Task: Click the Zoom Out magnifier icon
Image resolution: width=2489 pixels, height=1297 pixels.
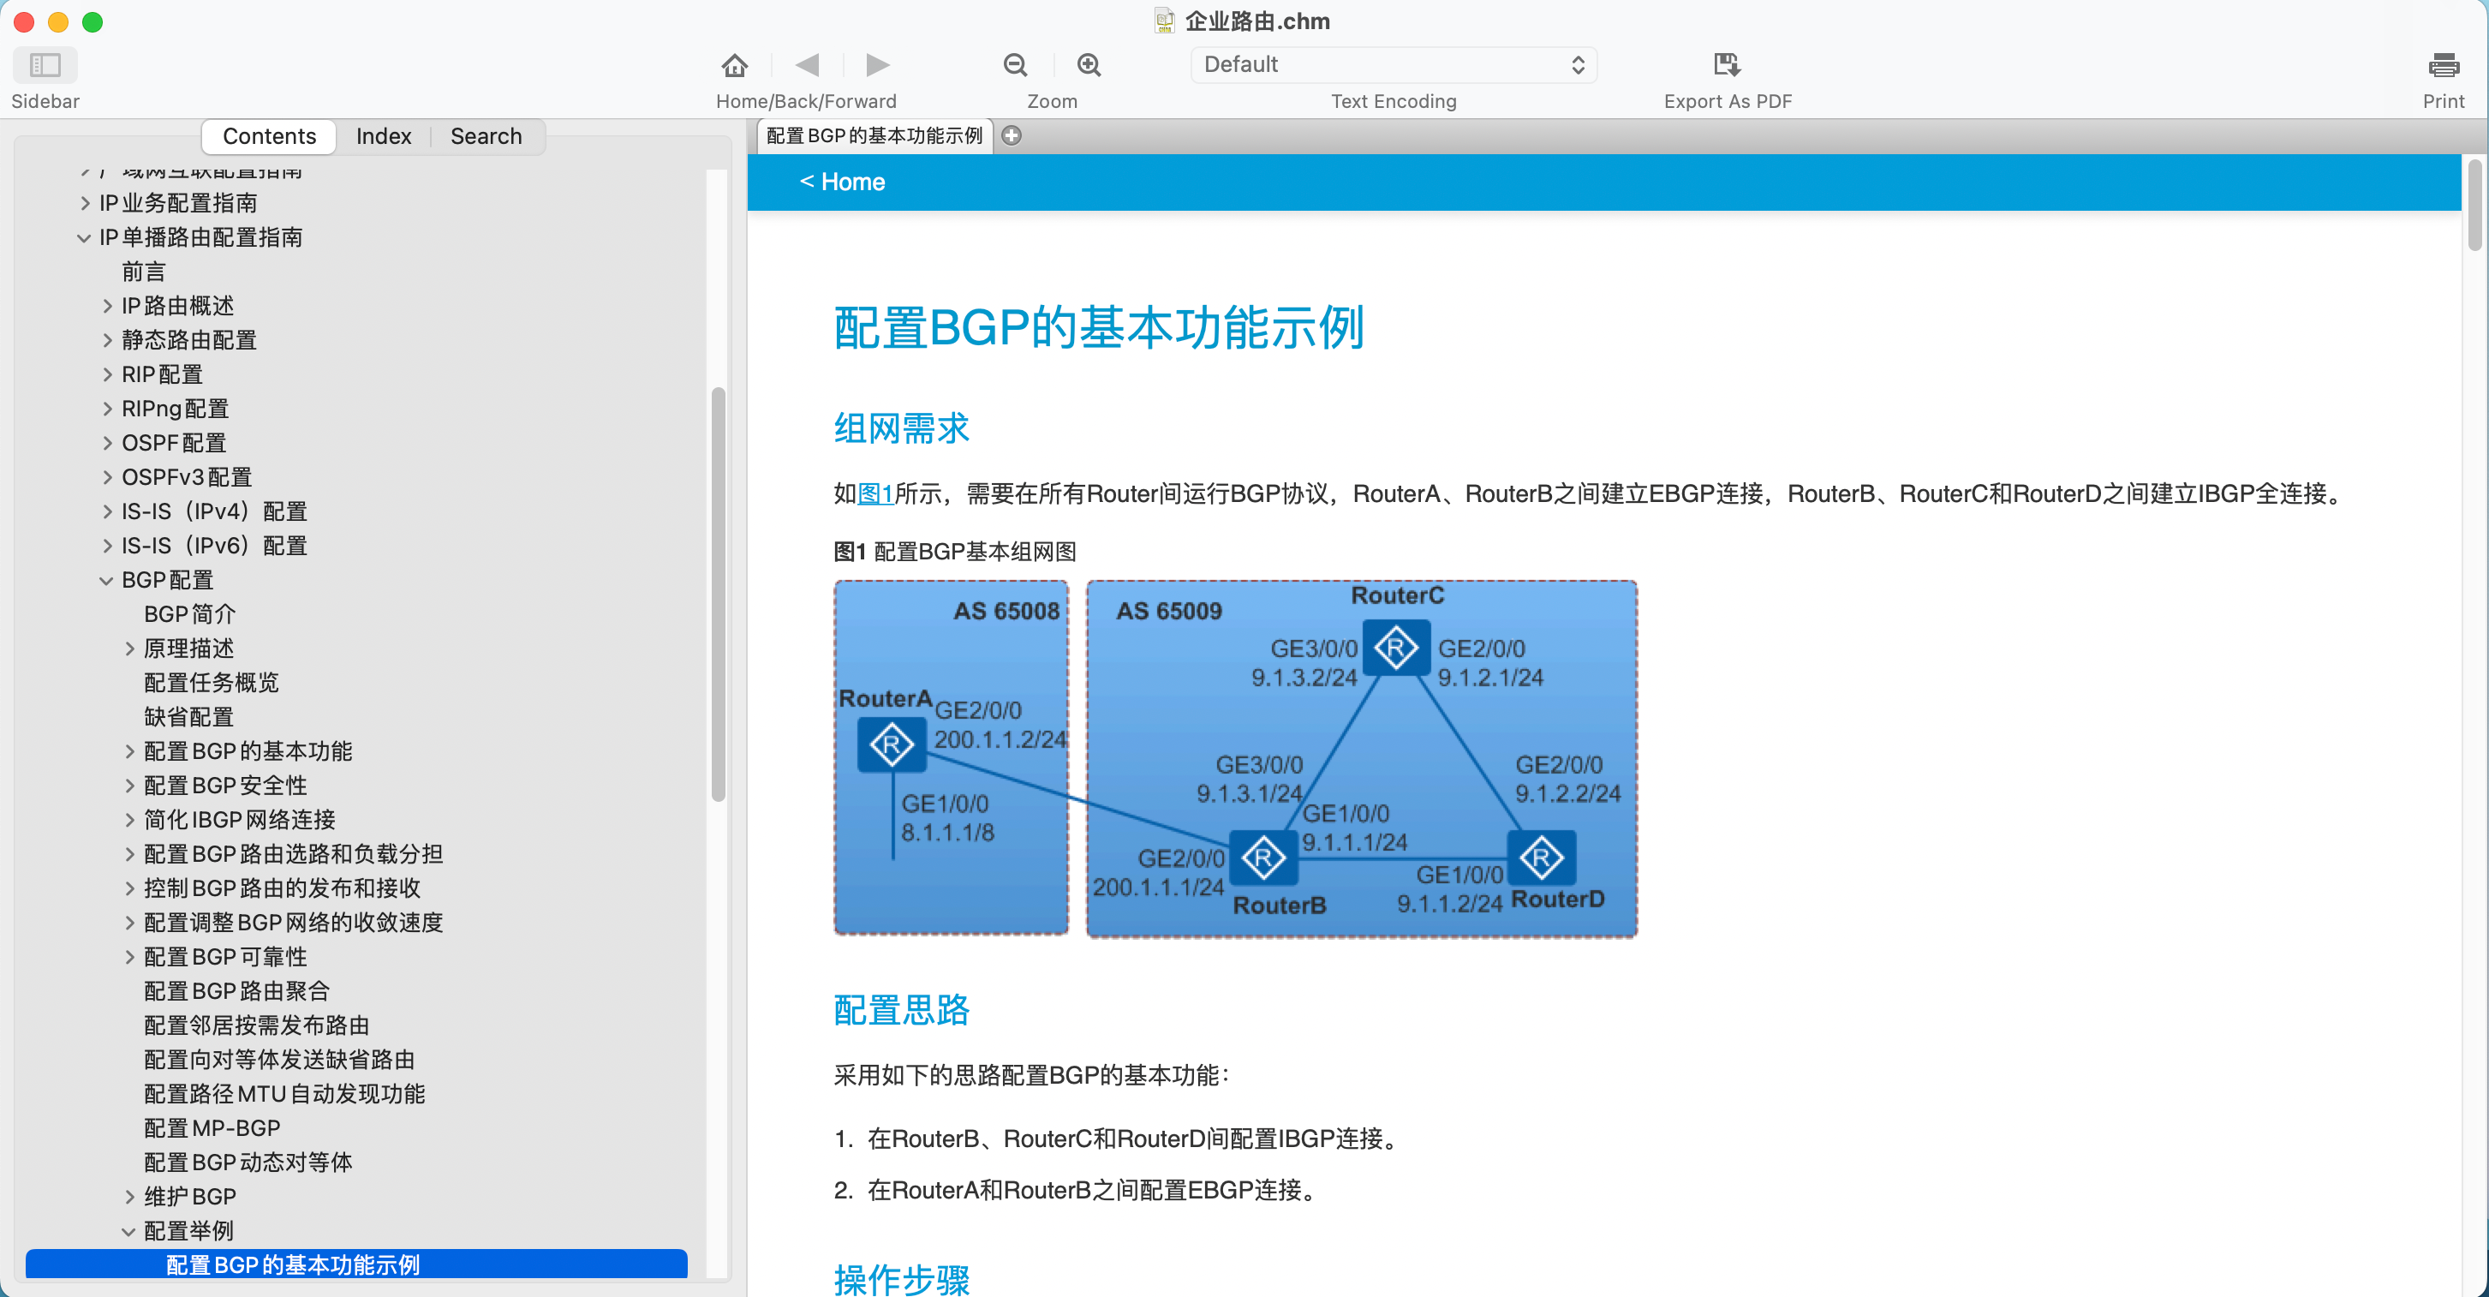Action: [1014, 63]
